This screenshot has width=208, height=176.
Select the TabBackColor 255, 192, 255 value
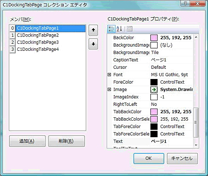(176, 112)
